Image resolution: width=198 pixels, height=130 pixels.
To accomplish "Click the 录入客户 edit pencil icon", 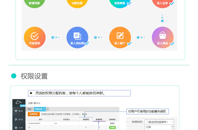I will (x=120, y=35).
